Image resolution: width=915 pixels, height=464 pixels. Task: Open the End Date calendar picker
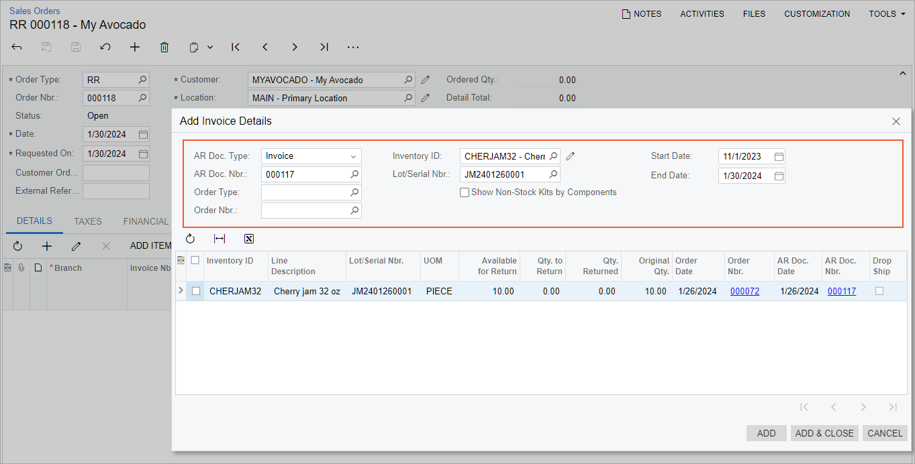click(x=779, y=176)
